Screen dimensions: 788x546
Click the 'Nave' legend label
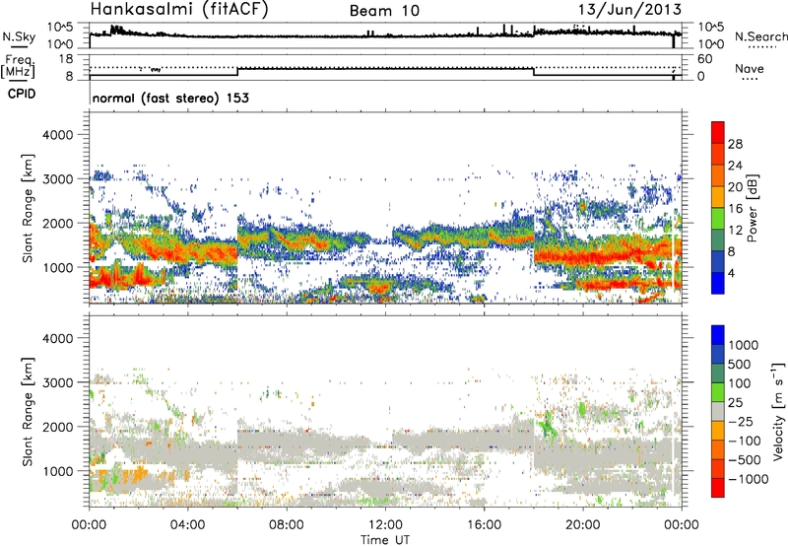(750, 68)
